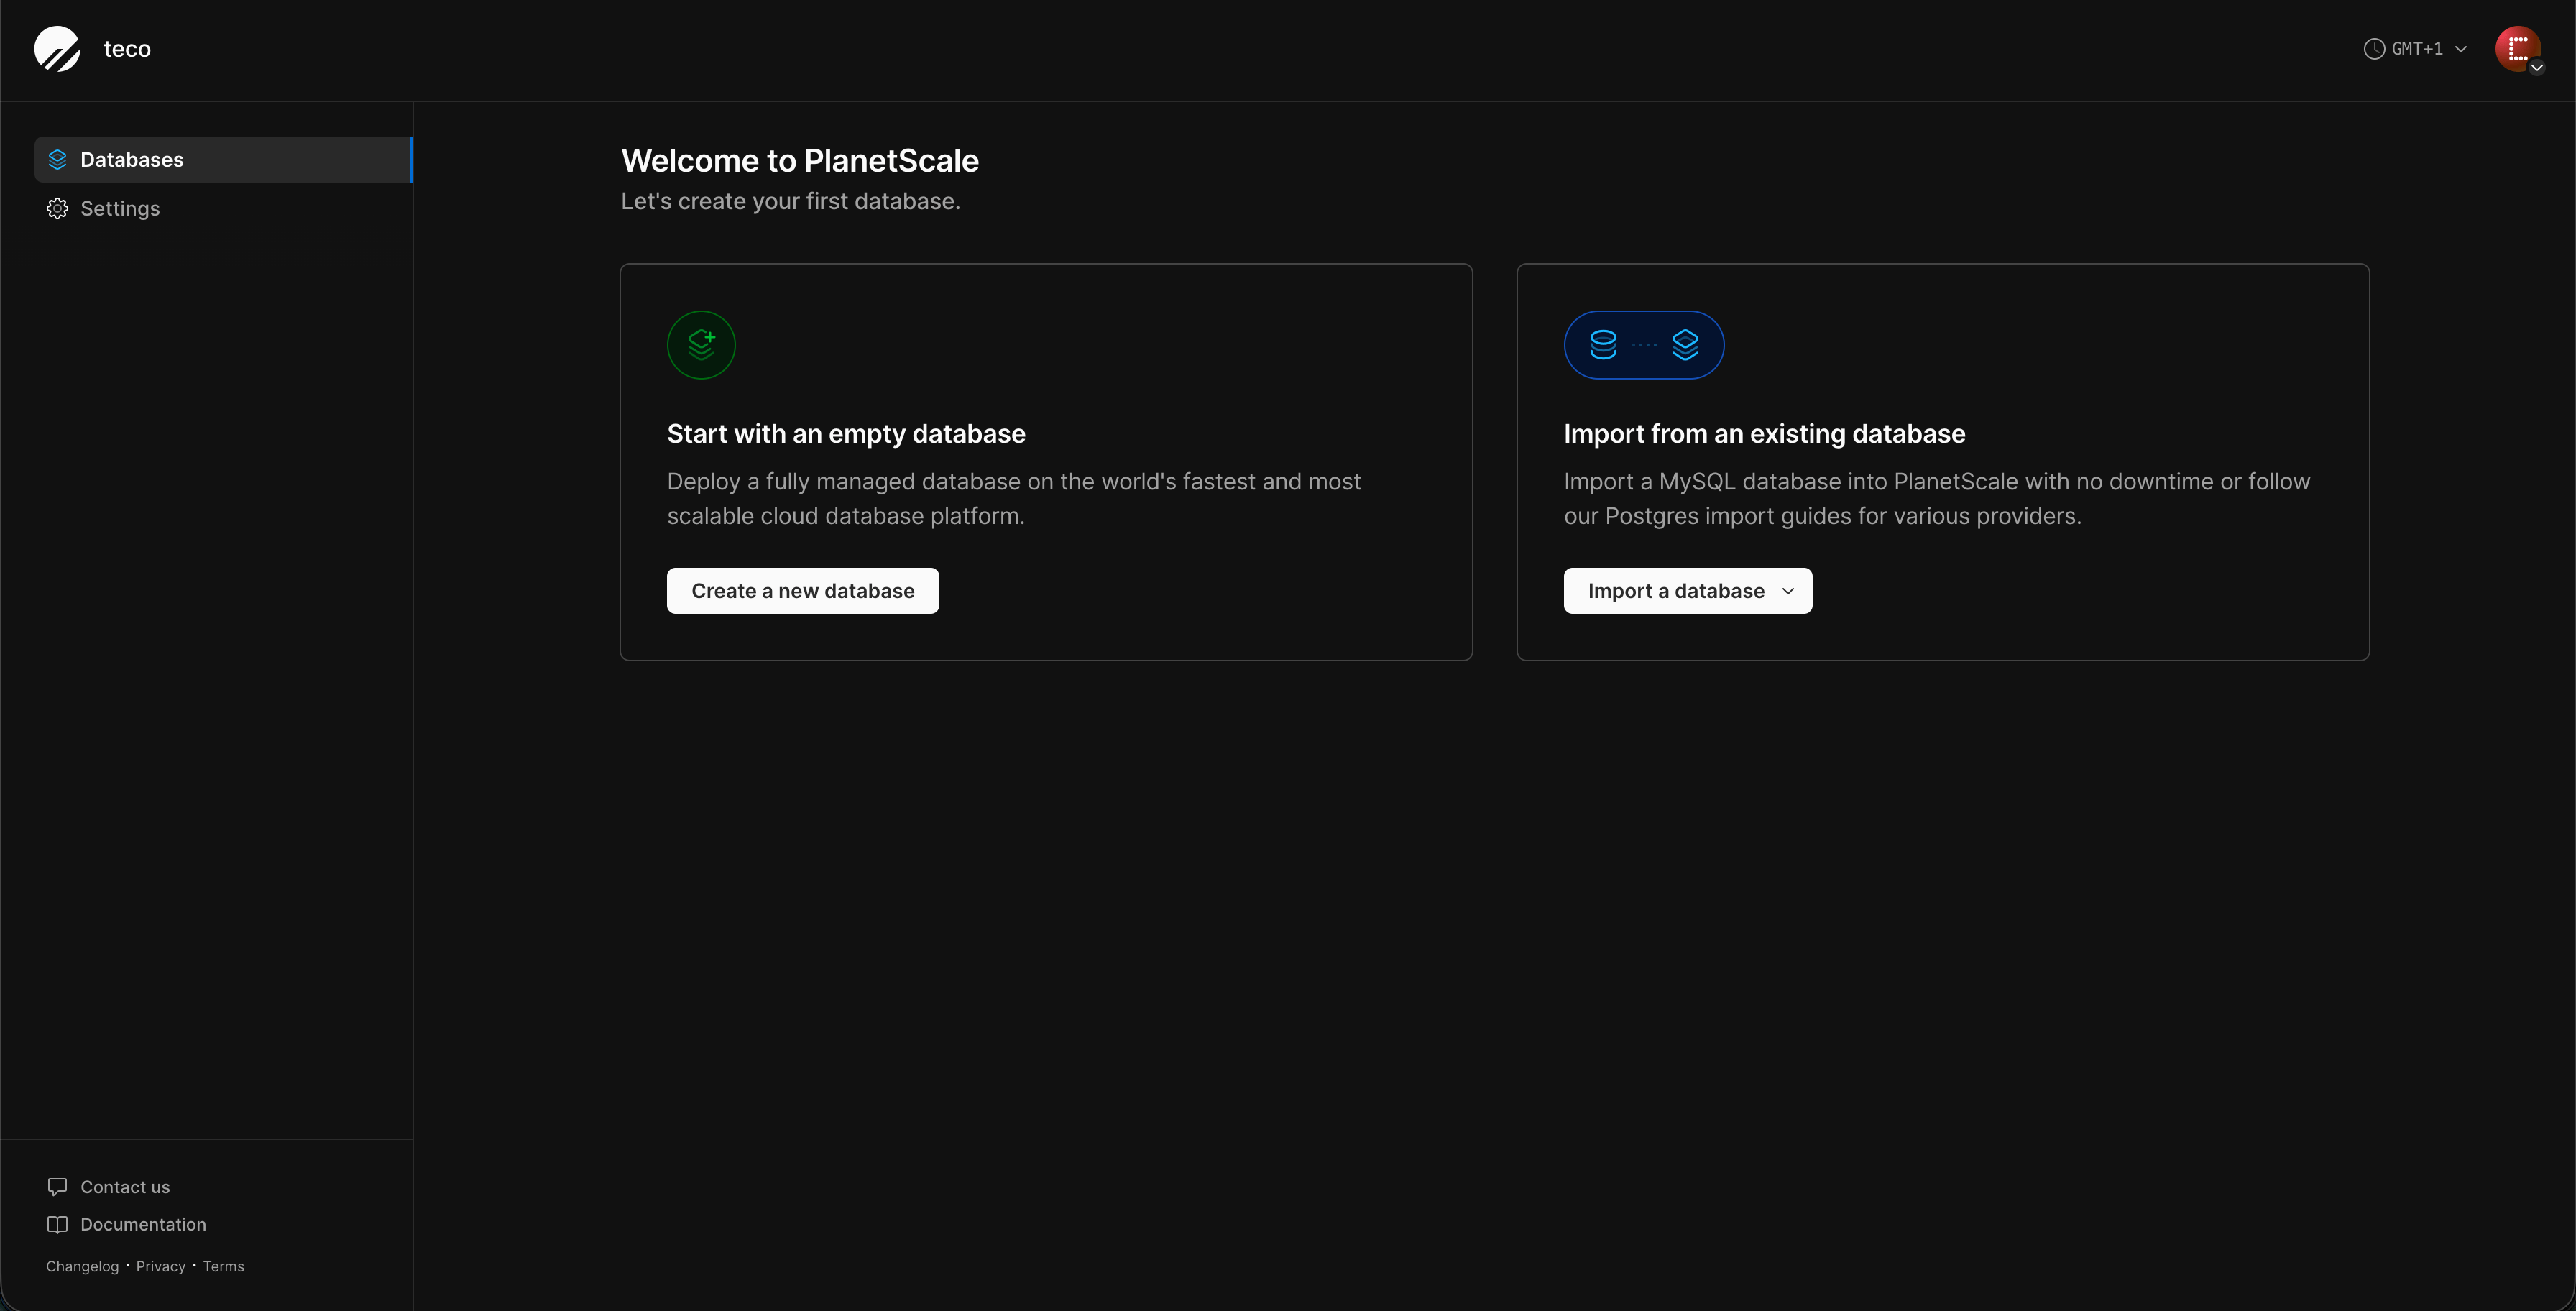The width and height of the screenshot is (2576, 1311).
Task: Click the Documentation book icon
Action: click(57, 1224)
